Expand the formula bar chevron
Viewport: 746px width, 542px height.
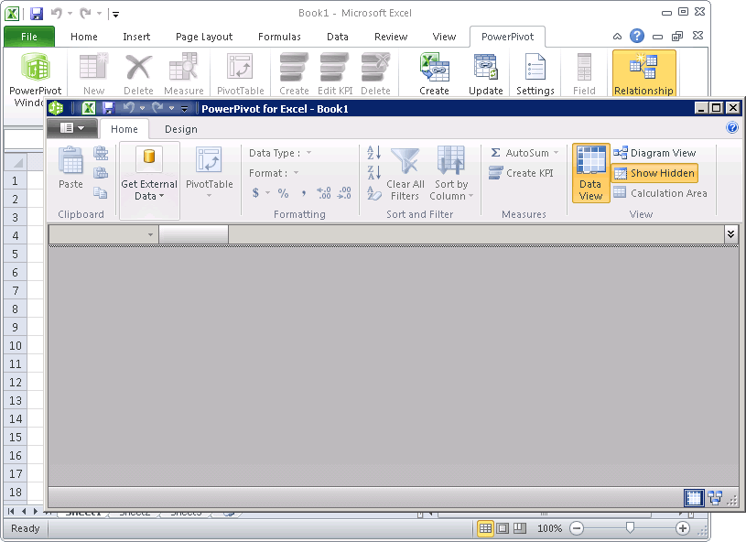(x=730, y=234)
